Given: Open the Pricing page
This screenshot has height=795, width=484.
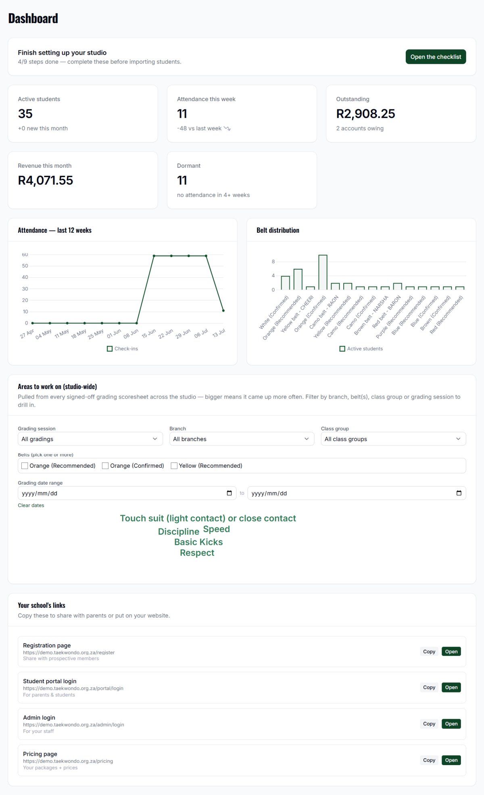Looking at the screenshot, I should pyautogui.click(x=451, y=760).
